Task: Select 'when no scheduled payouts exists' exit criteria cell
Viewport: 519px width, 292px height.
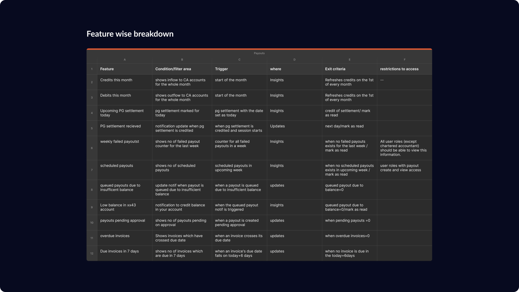Action: pyautogui.click(x=350, y=170)
